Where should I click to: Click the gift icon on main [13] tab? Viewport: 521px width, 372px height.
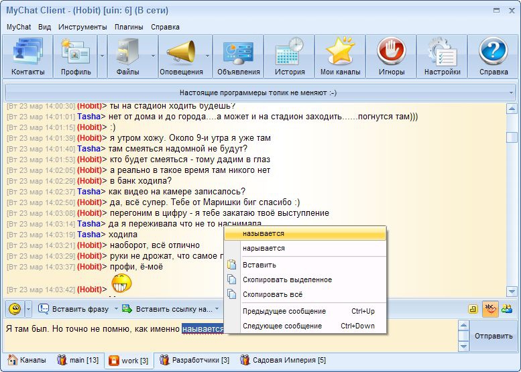coord(62,360)
